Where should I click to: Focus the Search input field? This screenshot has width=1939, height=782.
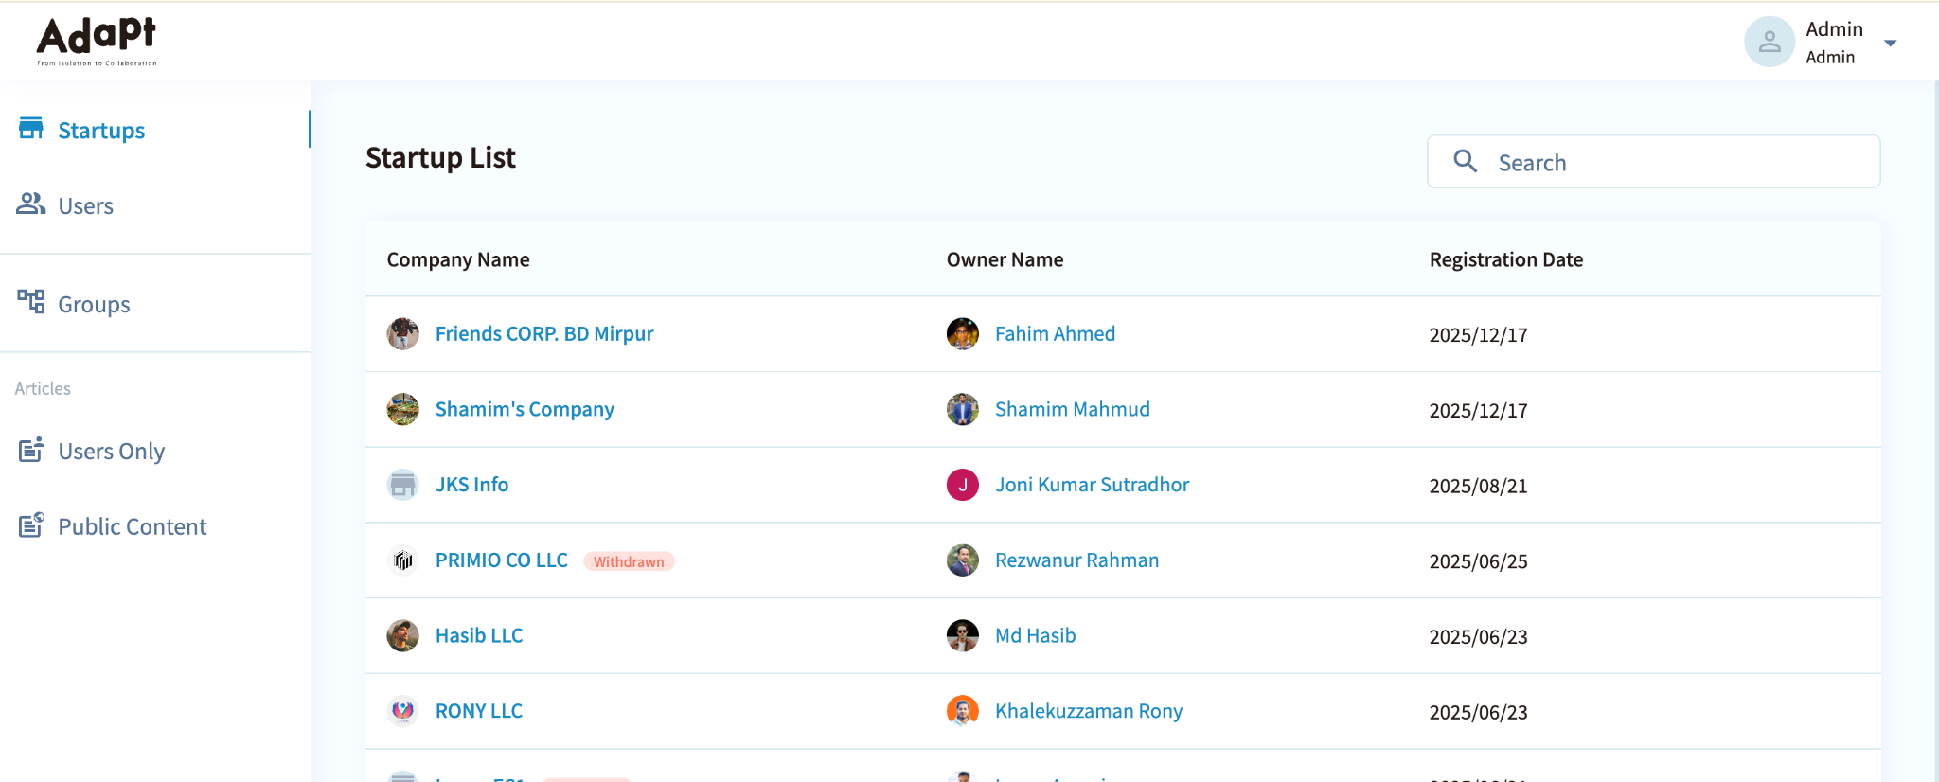click(x=1653, y=162)
